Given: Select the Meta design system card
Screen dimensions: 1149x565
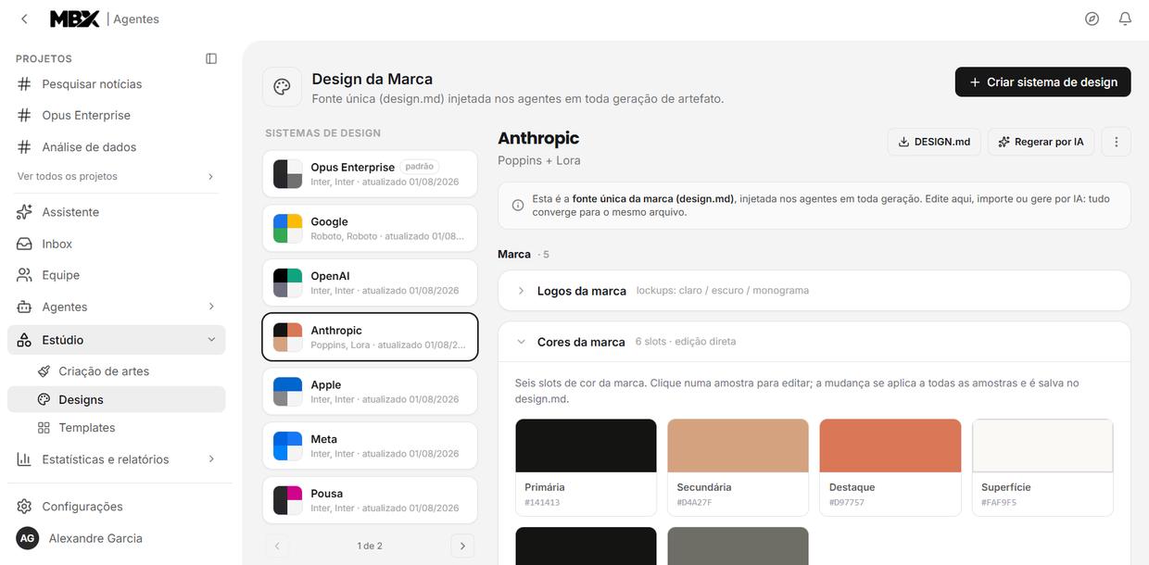Looking at the screenshot, I should tap(370, 446).
